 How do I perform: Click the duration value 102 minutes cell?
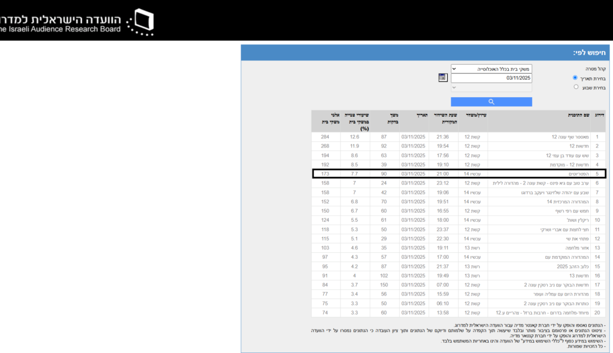tap(384, 276)
